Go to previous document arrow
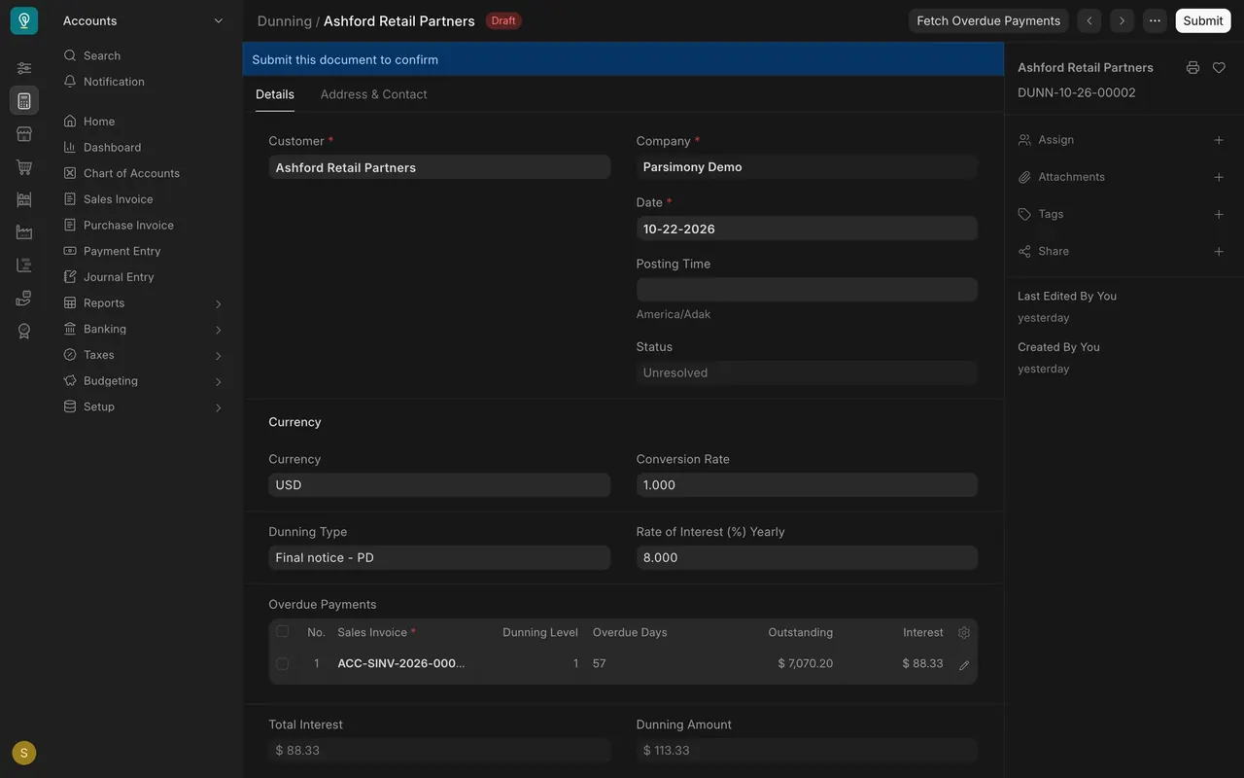Image resolution: width=1244 pixels, height=778 pixels. 1089,20
